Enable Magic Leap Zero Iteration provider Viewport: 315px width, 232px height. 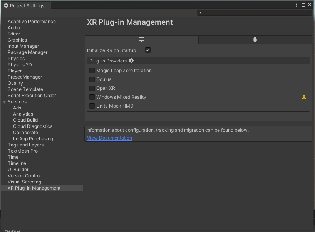tap(92, 71)
